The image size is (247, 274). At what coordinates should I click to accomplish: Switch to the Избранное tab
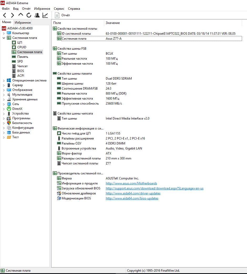coord(23,23)
